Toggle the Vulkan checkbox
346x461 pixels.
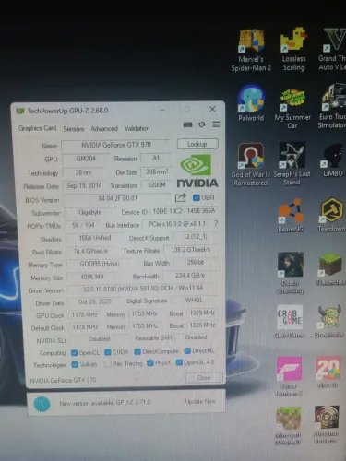[x=75, y=364]
